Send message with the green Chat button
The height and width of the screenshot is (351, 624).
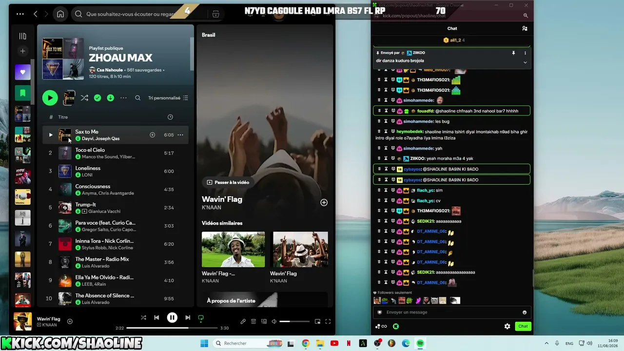coord(523,327)
